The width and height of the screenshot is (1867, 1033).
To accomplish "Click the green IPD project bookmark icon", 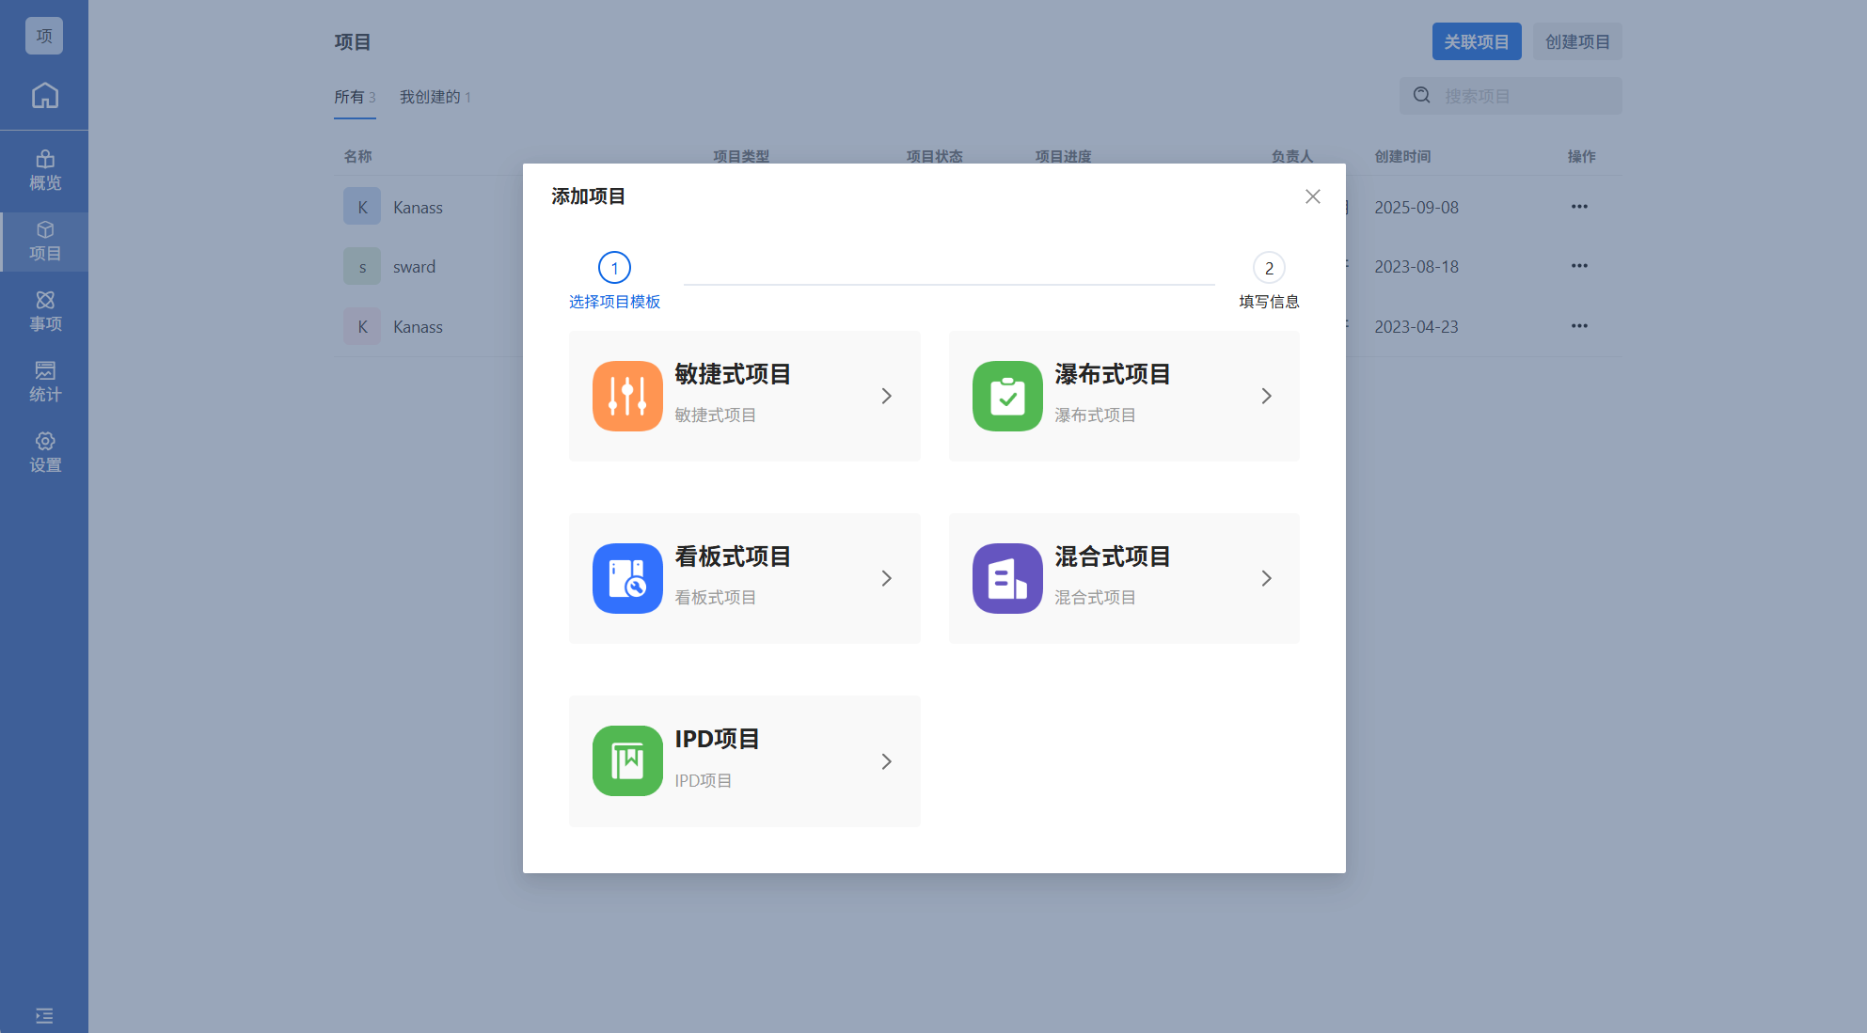I will pos(627,760).
